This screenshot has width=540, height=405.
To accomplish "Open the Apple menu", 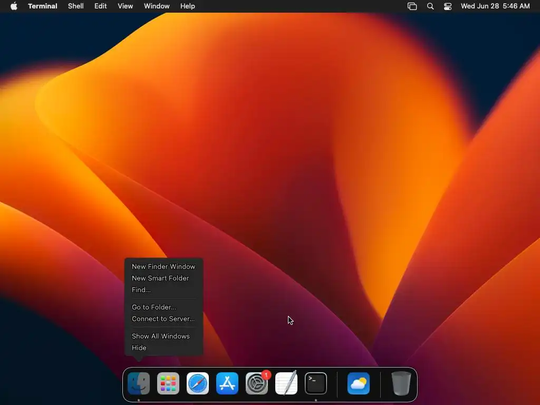I will point(14,6).
